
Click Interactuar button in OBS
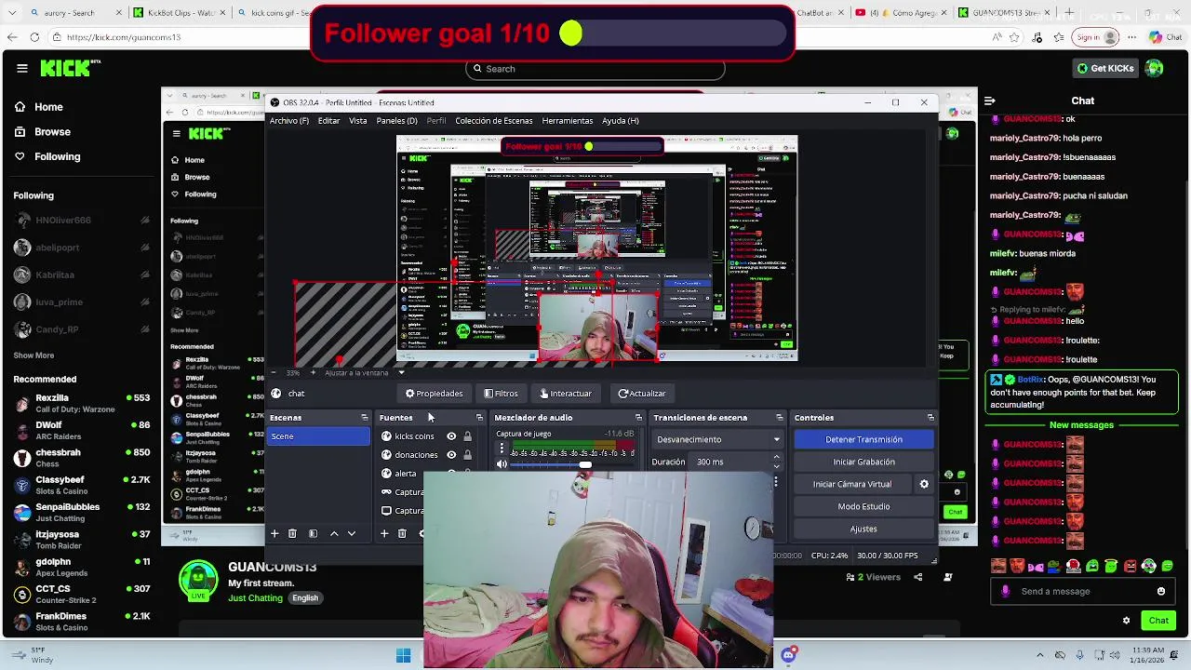point(566,394)
